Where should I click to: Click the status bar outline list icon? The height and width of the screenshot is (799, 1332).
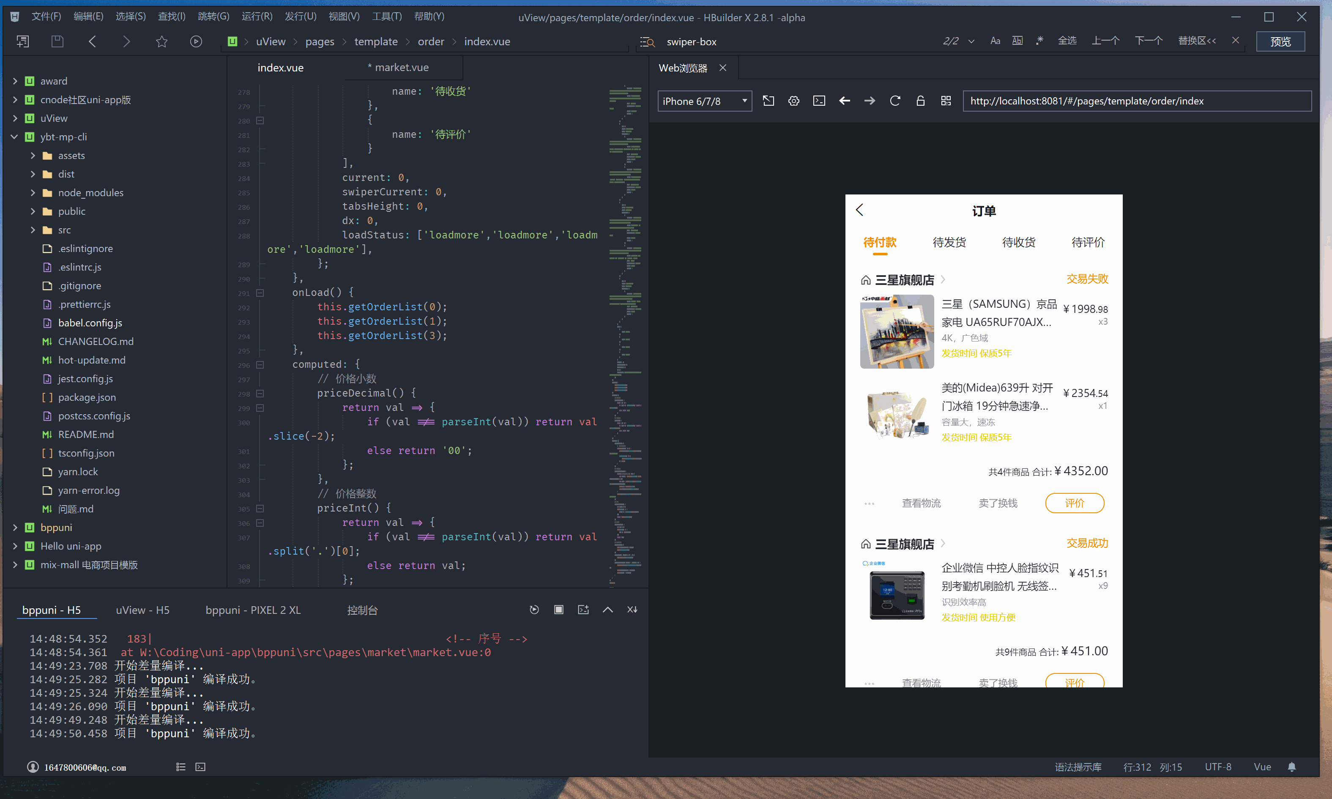pos(181,767)
